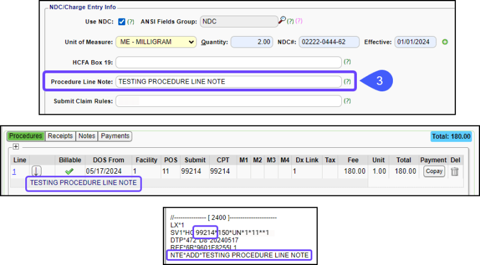Open help (?) for Procedure Line Note
Image resolution: width=480 pixels, height=265 pixels.
347,82
